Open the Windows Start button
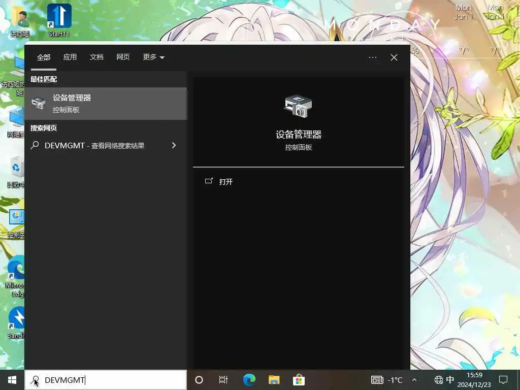The height and width of the screenshot is (390, 520). click(x=12, y=380)
